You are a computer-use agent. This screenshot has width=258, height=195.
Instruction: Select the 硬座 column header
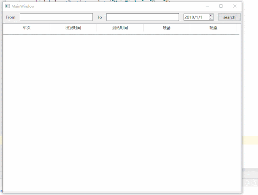tap(213, 27)
